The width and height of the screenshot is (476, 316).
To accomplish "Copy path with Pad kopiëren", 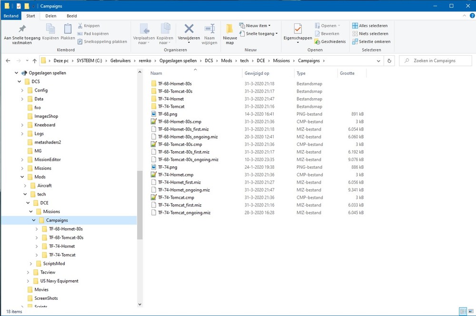I will [x=93, y=34].
